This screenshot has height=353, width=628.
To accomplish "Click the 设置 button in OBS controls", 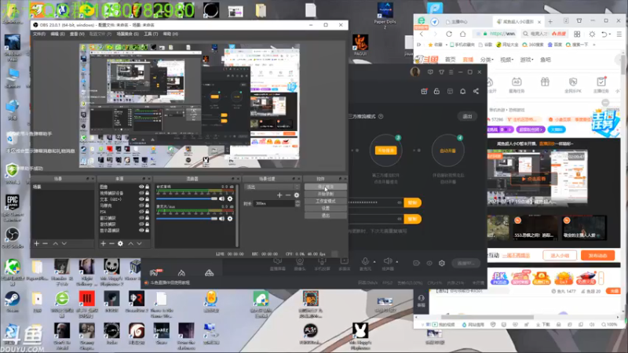I will pos(326,208).
